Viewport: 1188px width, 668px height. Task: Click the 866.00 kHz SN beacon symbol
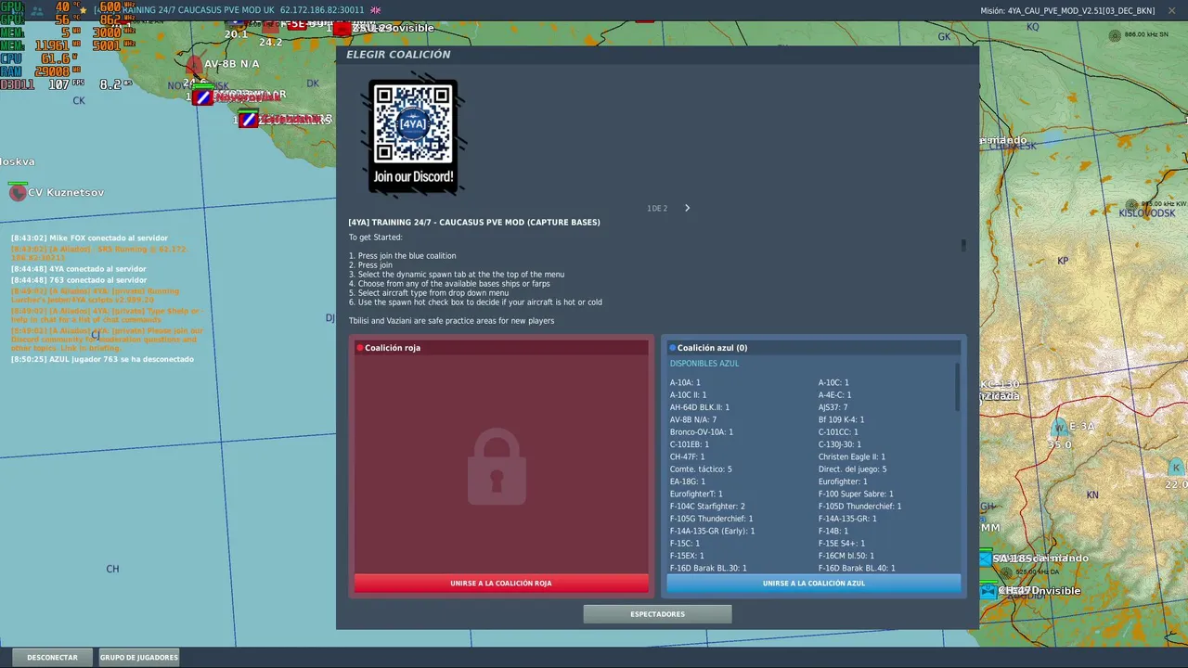tap(1115, 35)
